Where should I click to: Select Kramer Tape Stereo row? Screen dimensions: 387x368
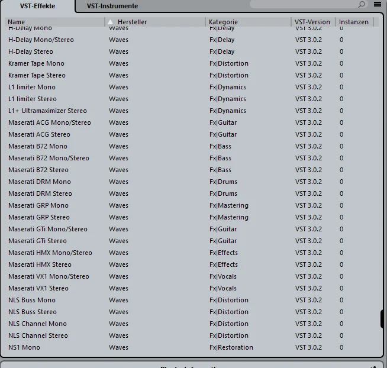coord(192,75)
